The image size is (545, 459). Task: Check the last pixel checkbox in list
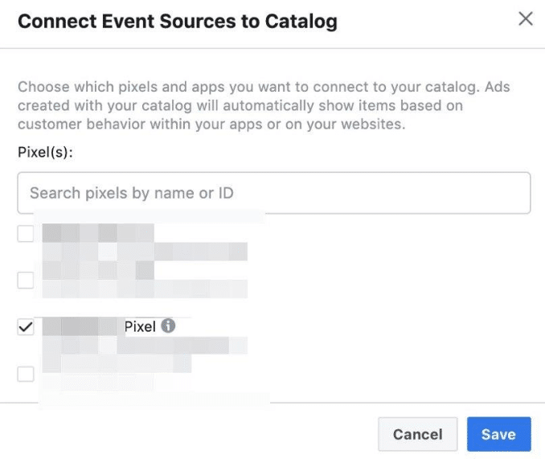26,373
